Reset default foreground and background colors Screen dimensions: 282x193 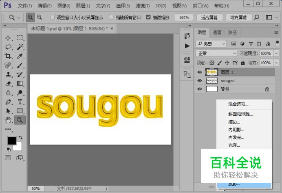point(9,149)
